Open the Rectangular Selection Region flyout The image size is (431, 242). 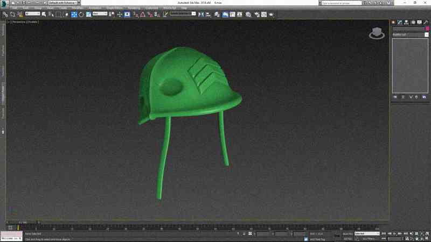coord(58,15)
